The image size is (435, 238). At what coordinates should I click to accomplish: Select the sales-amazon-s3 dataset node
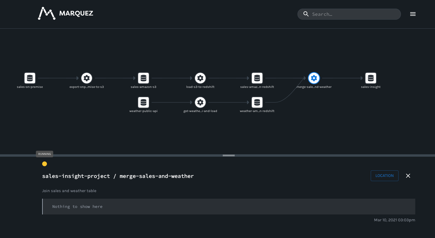(x=143, y=78)
